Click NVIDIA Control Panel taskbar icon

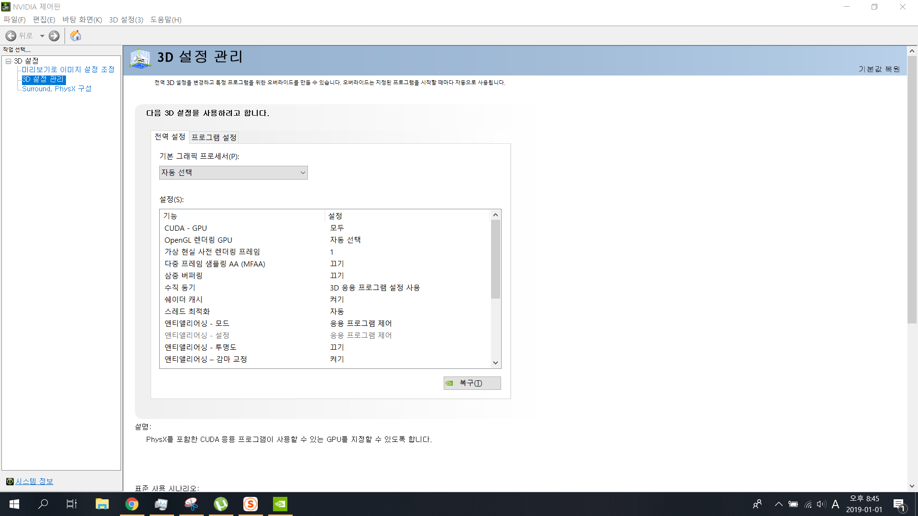tap(280, 504)
